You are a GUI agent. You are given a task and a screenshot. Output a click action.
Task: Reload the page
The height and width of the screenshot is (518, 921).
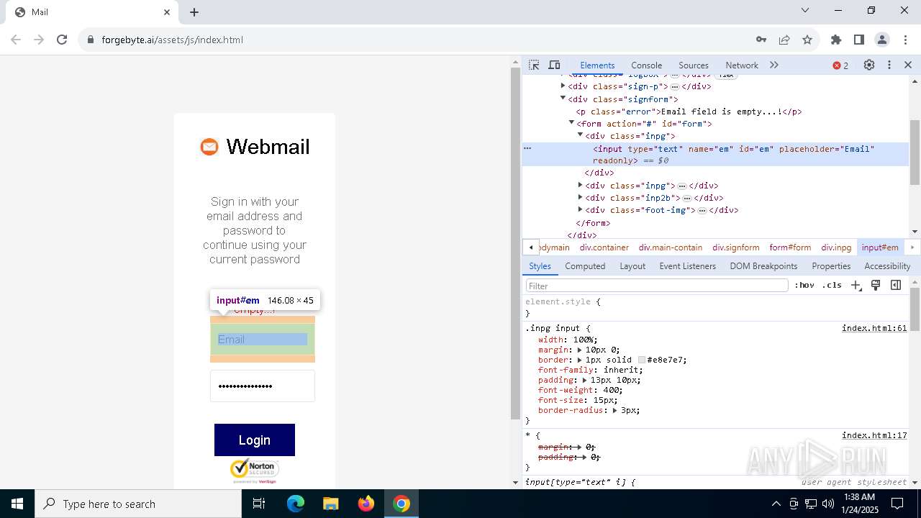[62, 40]
